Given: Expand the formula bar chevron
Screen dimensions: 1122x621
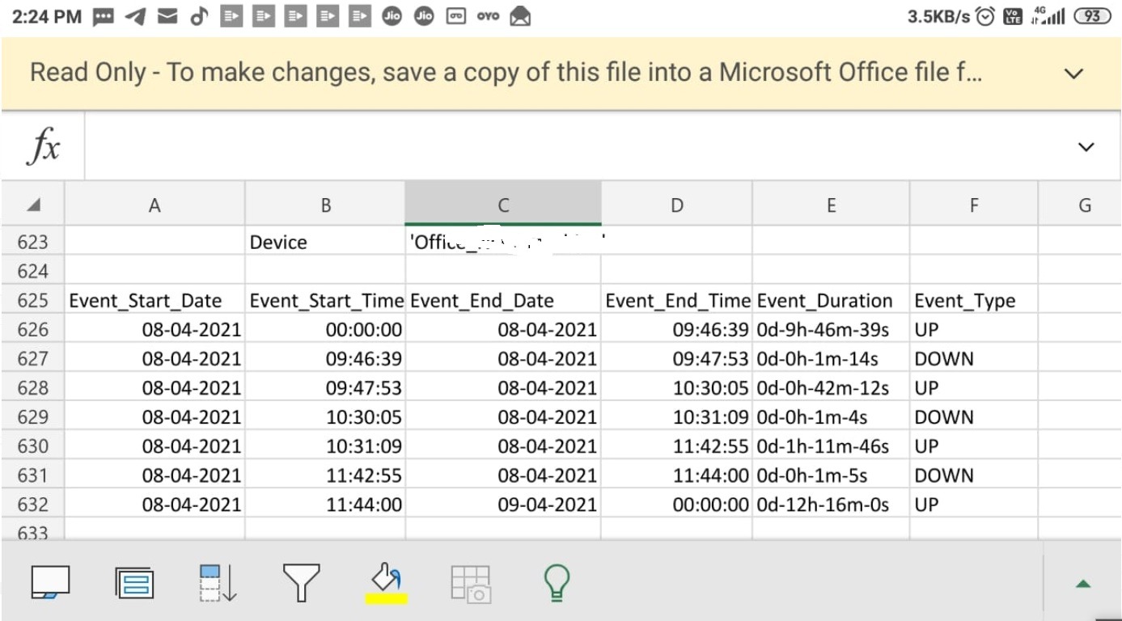Looking at the screenshot, I should [1086, 147].
